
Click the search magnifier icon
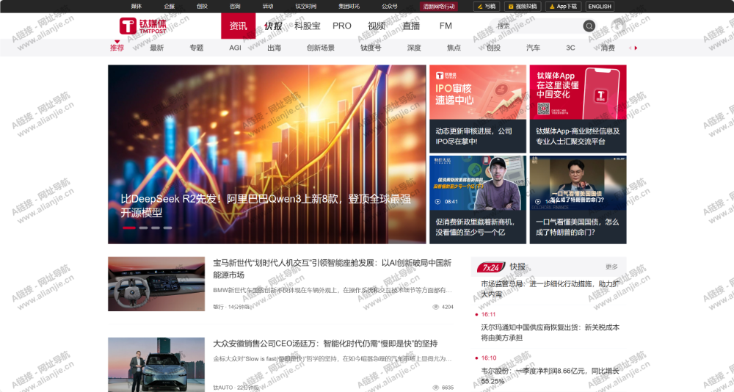pyautogui.click(x=589, y=26)
